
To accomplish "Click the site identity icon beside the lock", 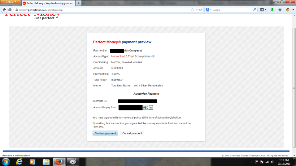I will point(10,10).
